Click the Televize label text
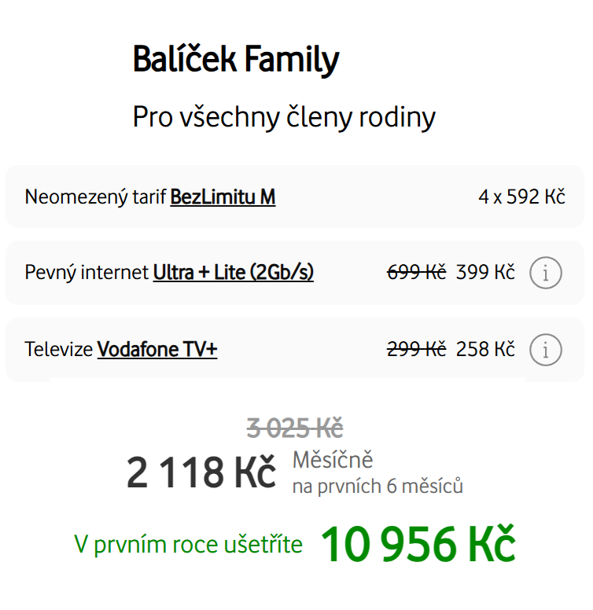 coord(59,350)
